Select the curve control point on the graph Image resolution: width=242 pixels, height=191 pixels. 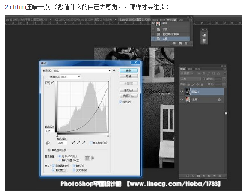click(x=99, y=107)
